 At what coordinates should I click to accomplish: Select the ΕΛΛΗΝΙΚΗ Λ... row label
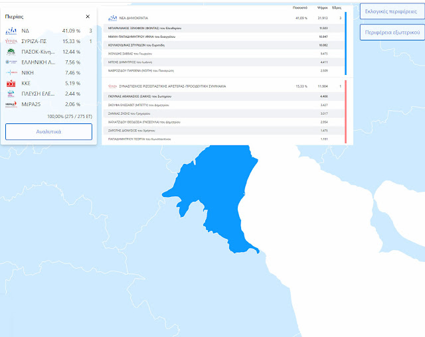39,62
